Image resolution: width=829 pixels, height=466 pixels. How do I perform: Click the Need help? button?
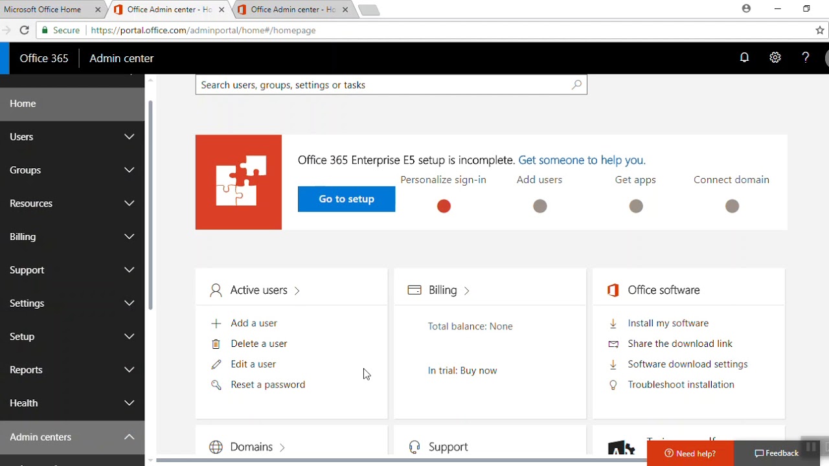(690, 454)
